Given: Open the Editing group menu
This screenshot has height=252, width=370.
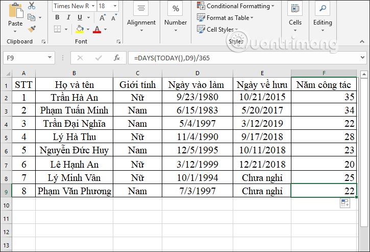Looking at the screenshot, I should (323, 16).
